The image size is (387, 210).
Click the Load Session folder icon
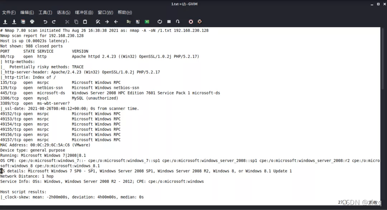coord(129,22)
